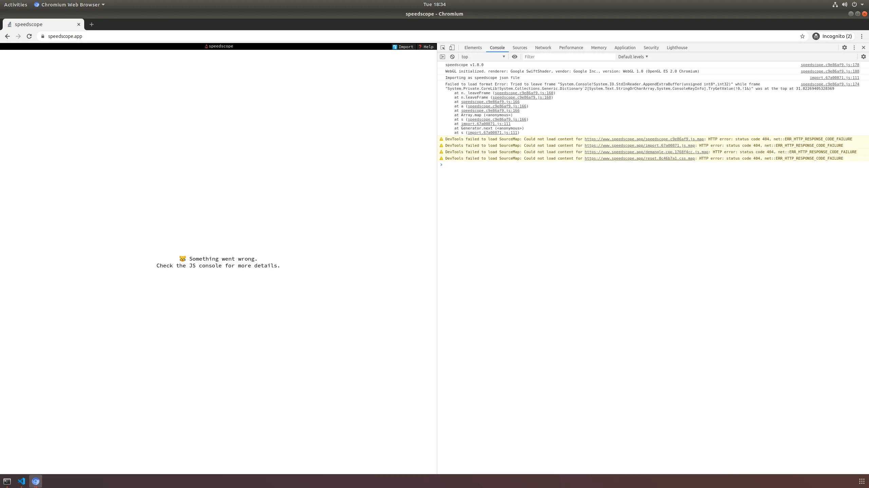Screen dimensions: 869x488
Task: Show the console sidebar panel icon
Action: [442, 57]
